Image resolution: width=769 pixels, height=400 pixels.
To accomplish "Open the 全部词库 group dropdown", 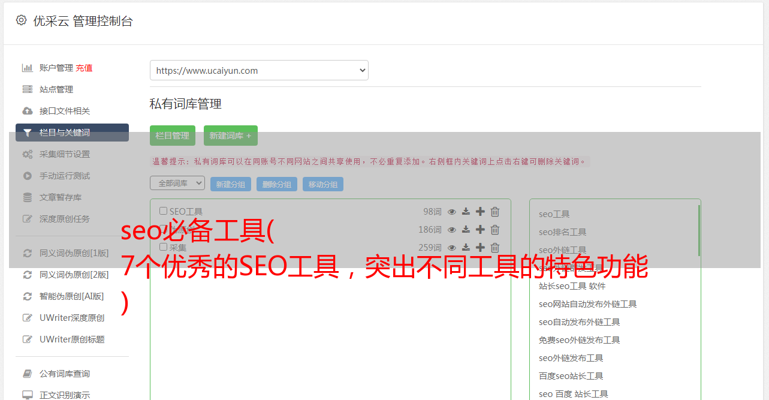I will (x=177, y=183).
